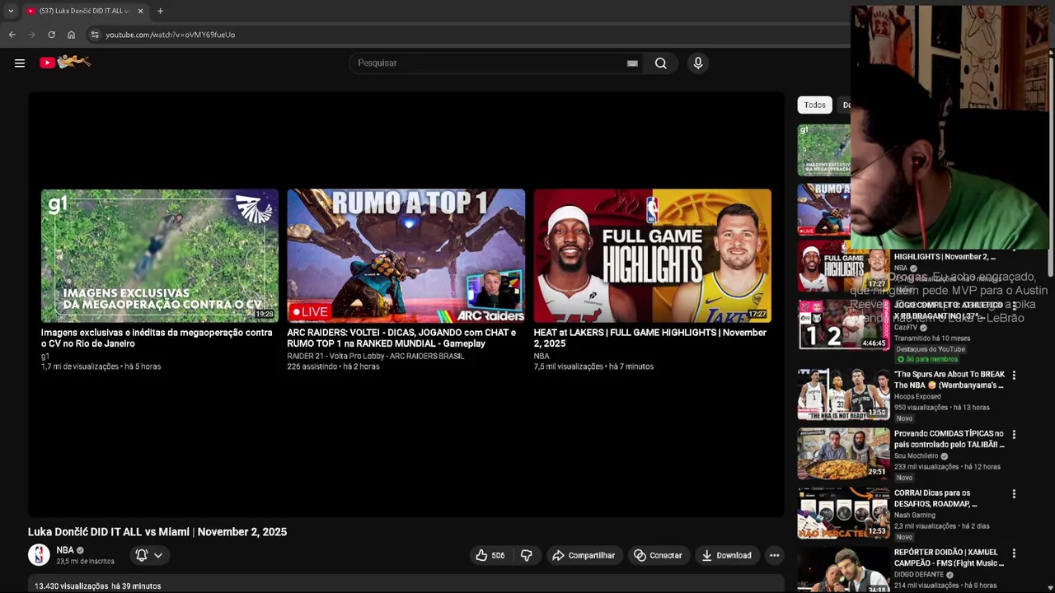
Task: Open JOGO COMPLETO Athletico sidebar thumbnail
Action: click(x=843, y=325)
